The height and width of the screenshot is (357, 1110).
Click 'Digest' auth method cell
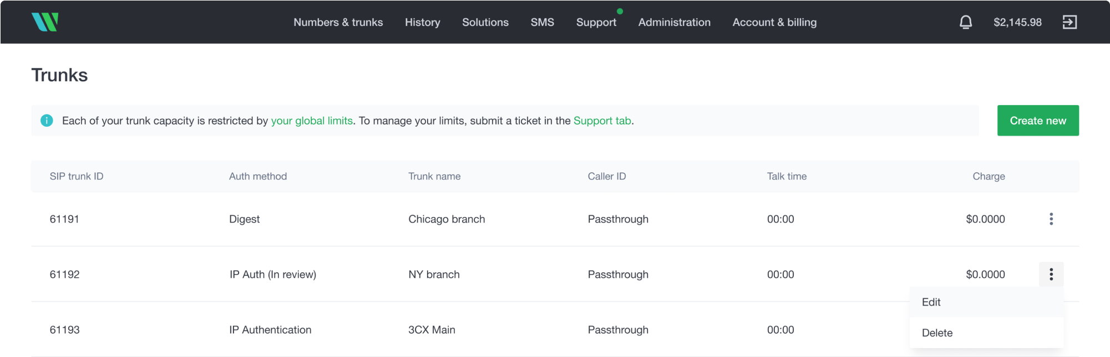pyautogui.click(x=244, y=219)
